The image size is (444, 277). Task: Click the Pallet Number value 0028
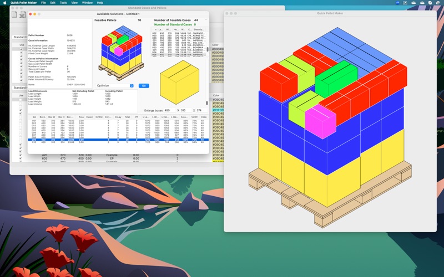click(x=70, y=35)
